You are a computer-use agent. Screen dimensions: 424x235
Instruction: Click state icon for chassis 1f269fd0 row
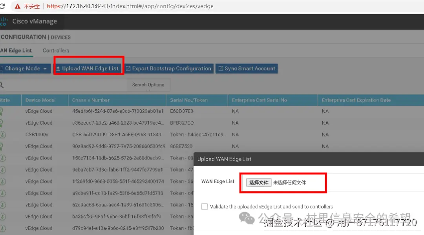pos(3,181)
